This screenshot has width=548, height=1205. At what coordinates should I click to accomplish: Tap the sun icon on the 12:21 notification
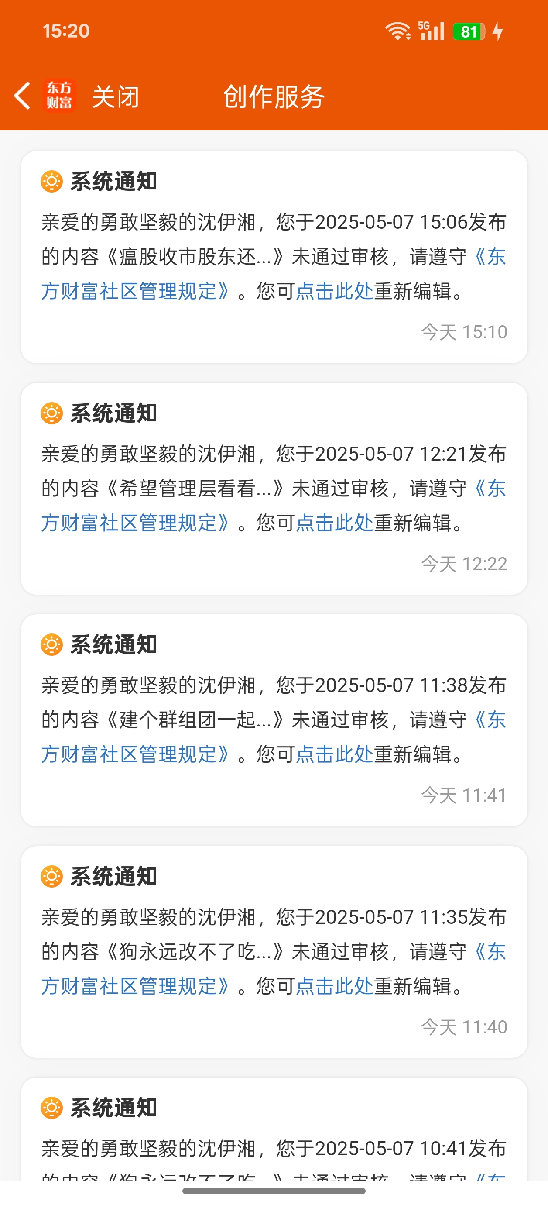click(x=52, y=413)
